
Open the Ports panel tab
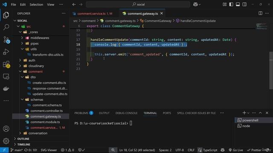tap(167, 113)
